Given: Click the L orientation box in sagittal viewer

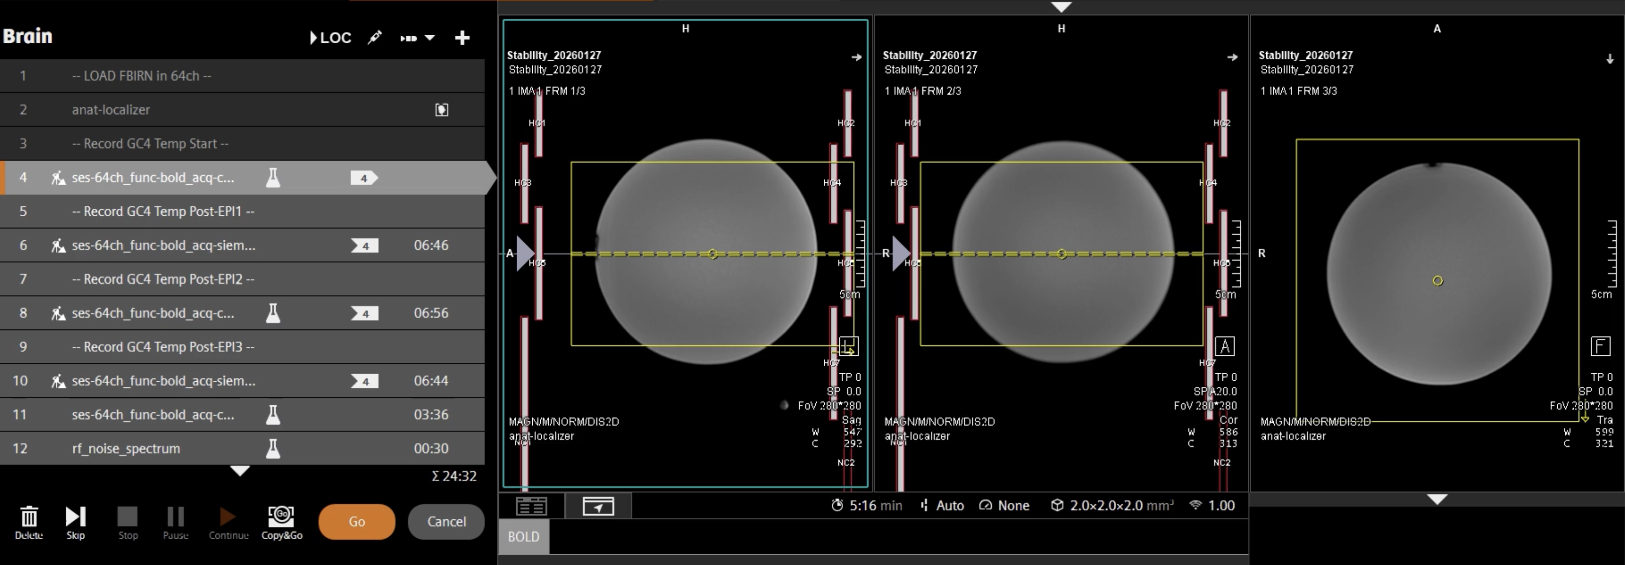Looking at the screenshot, I should [848, 346].
